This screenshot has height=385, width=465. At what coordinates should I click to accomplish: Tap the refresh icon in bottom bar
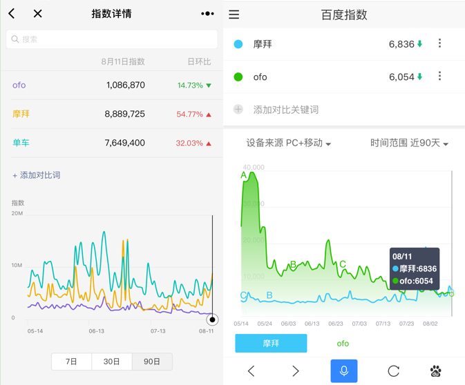394,371
